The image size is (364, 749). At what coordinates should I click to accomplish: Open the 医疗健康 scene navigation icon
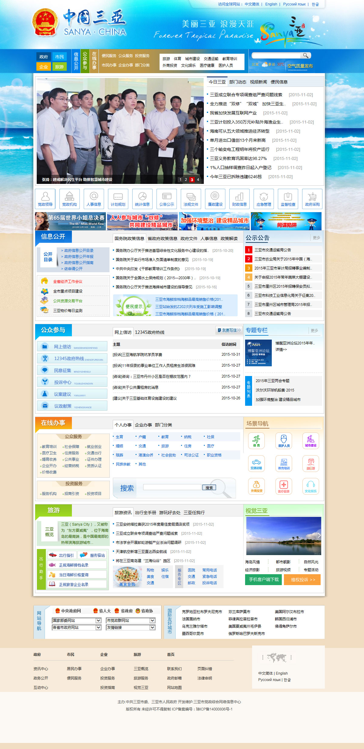click(x=284, y=486)
